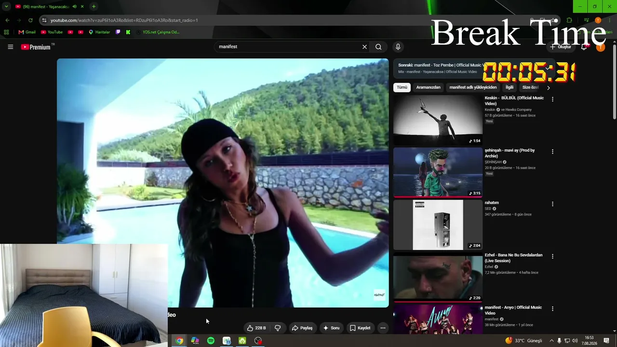Image resolution: width=617 pixels, height=347 pixels.
Task: Select the İlgili filter chip
Action: pyautogui.click(x=510, y=87)
